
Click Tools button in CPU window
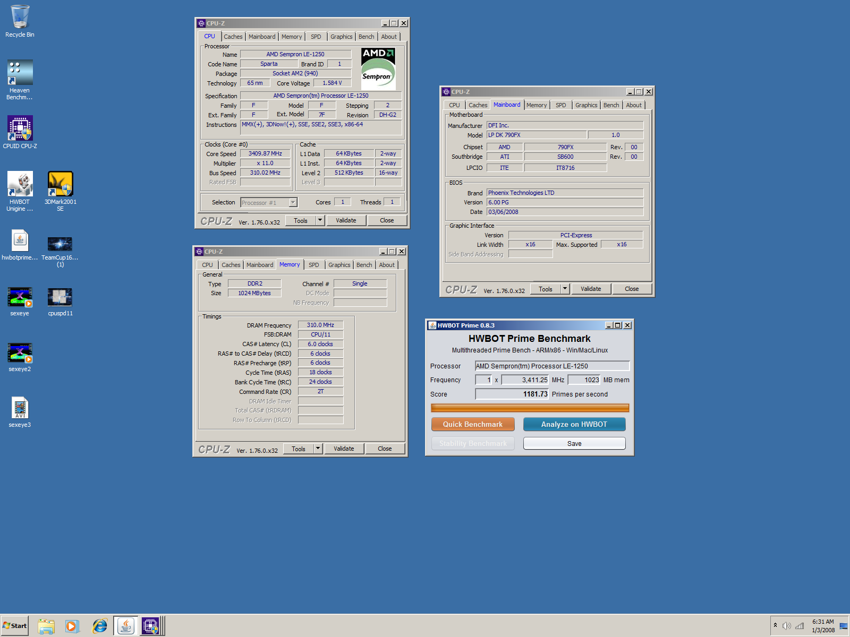coord(301,220)
